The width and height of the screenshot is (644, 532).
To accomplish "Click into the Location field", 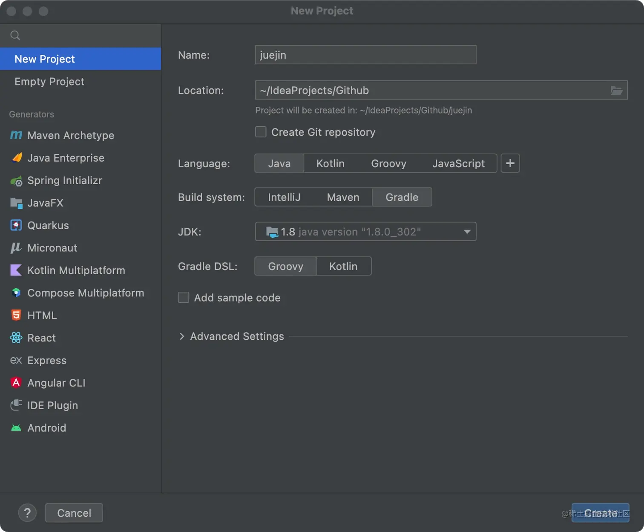I will coord(441,90).
